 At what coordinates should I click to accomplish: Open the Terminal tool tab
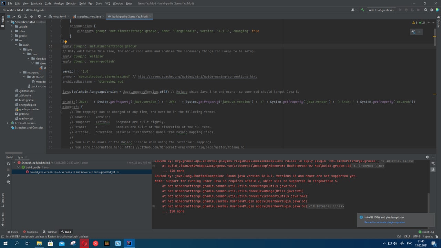point(49,232)
